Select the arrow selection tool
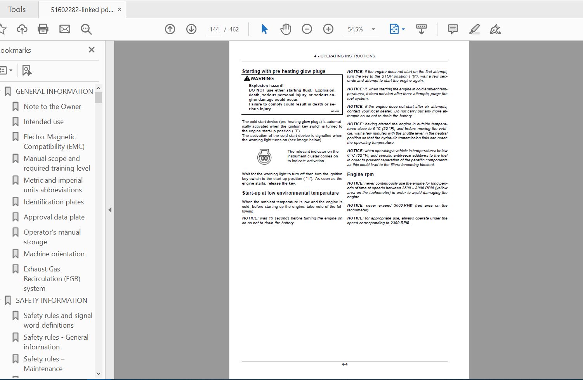The height and width of the screenshot is (380, 583). click(x=264, y=29)
